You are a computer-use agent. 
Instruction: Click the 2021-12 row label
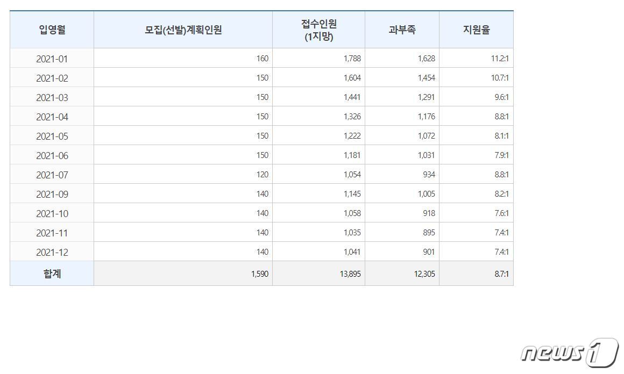pos(52,252)
